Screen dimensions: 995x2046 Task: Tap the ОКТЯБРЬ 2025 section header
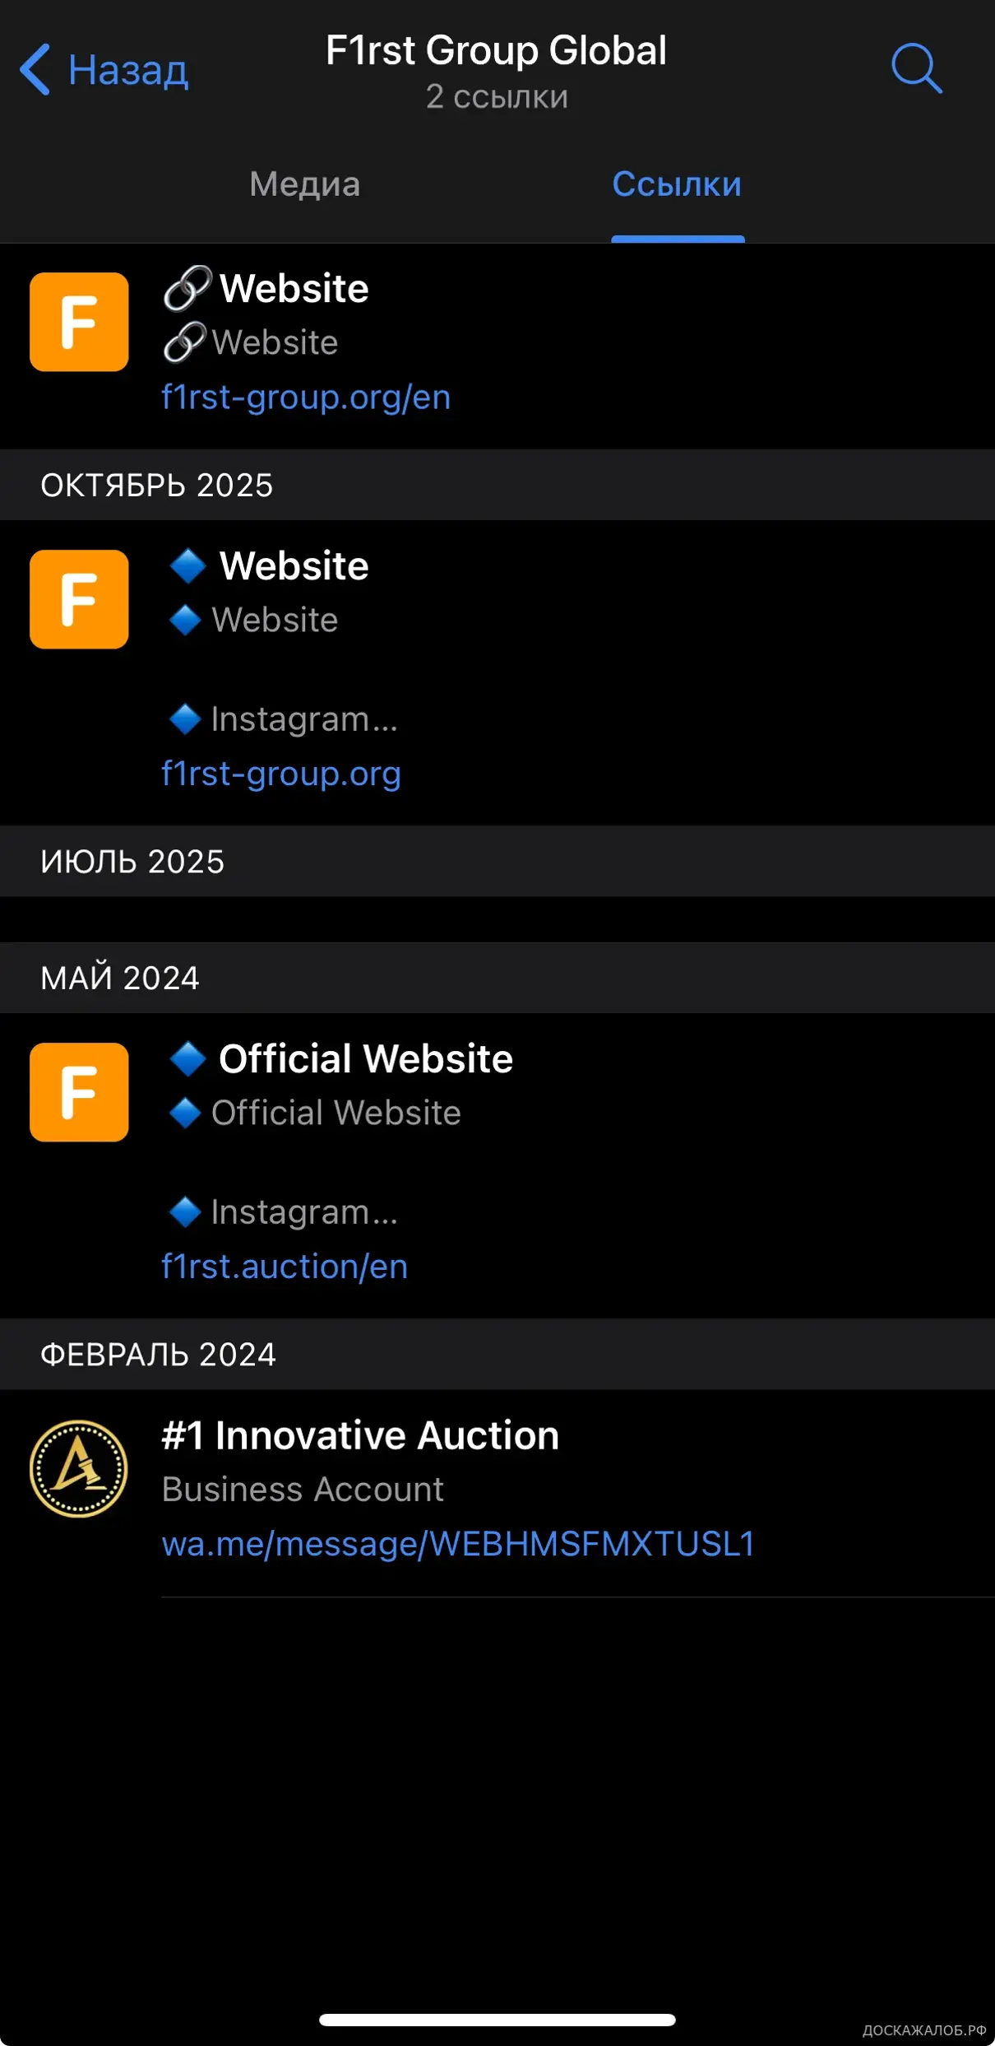click(156, 486)
